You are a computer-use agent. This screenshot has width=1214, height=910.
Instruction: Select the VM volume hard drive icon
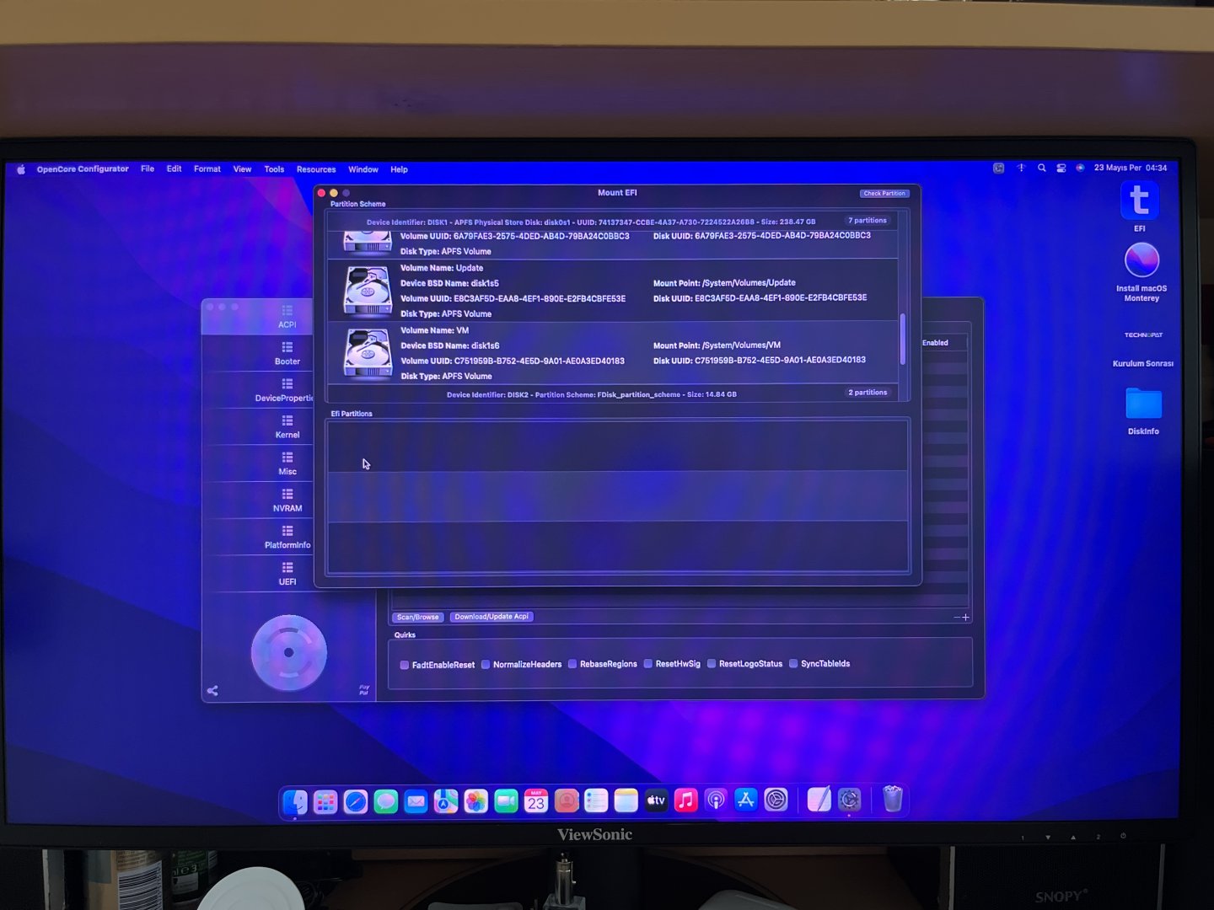368,353
